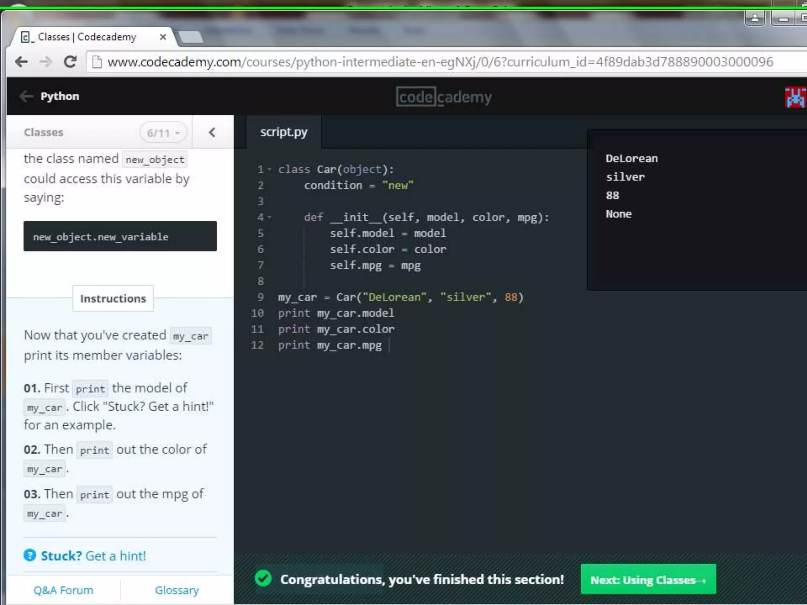Click the 88 output line
Image resolution: width=807 pixels, height=605 pixels.
612,196
